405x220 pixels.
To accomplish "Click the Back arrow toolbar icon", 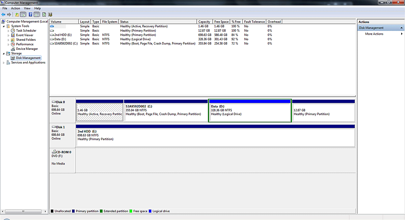I will (3, 14).
